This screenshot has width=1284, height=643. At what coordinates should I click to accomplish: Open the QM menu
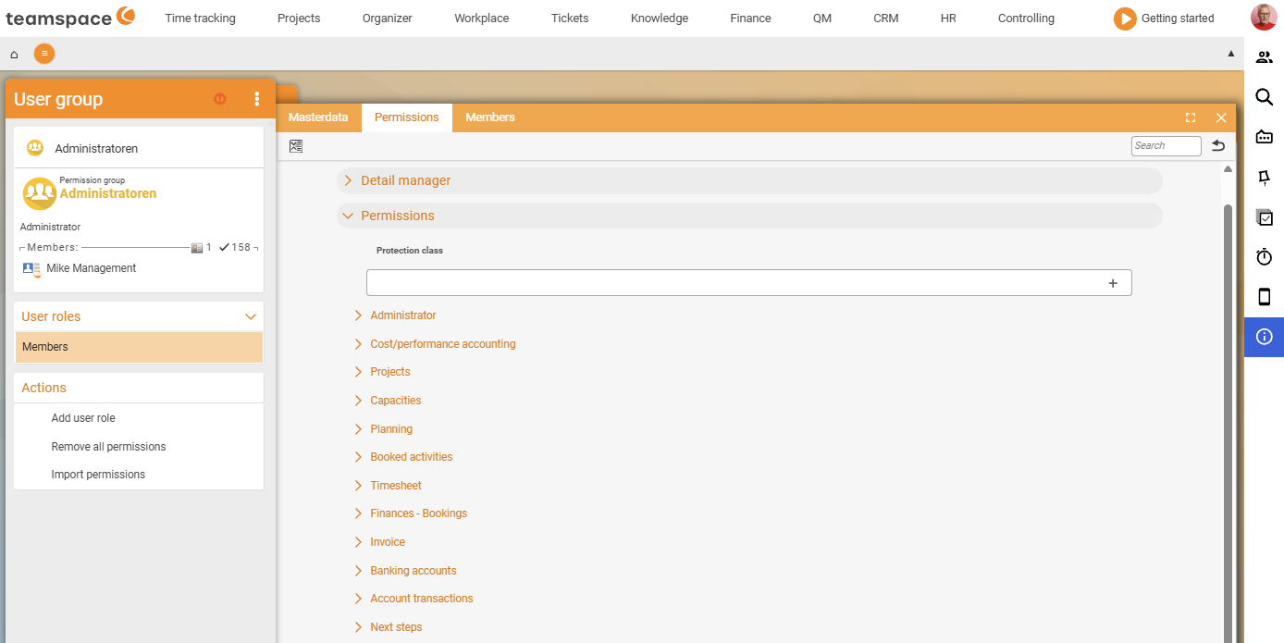(x=822, y=19)
